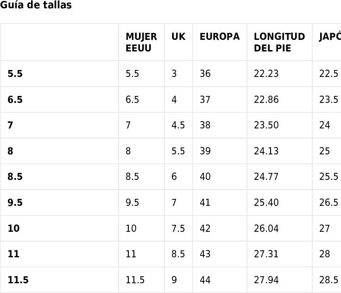Select the bold 7 row label
Screen dimensions: 341x293
click(10, 125)
